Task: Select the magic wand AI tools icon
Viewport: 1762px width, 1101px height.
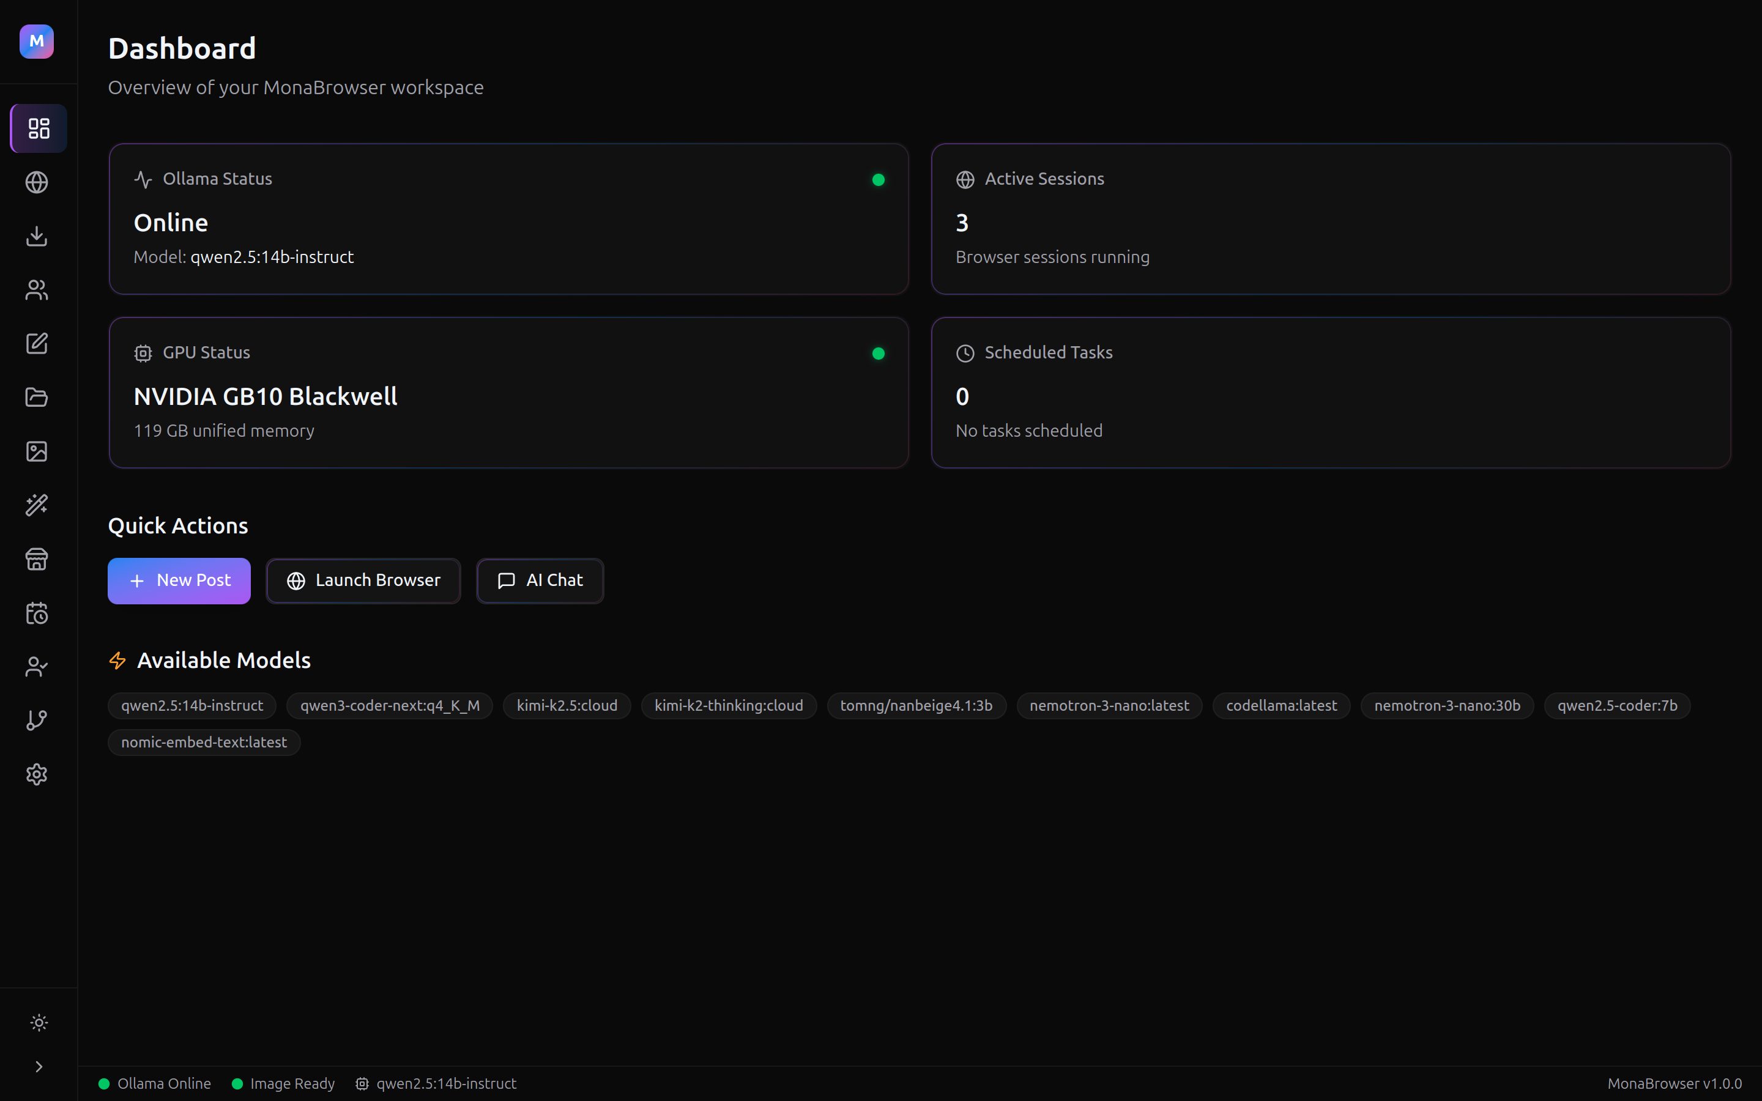Action: [37, 505]
